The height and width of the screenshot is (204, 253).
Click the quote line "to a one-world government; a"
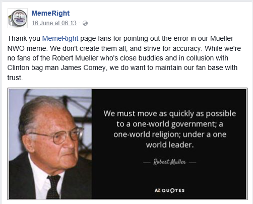(x=170, y=124)
